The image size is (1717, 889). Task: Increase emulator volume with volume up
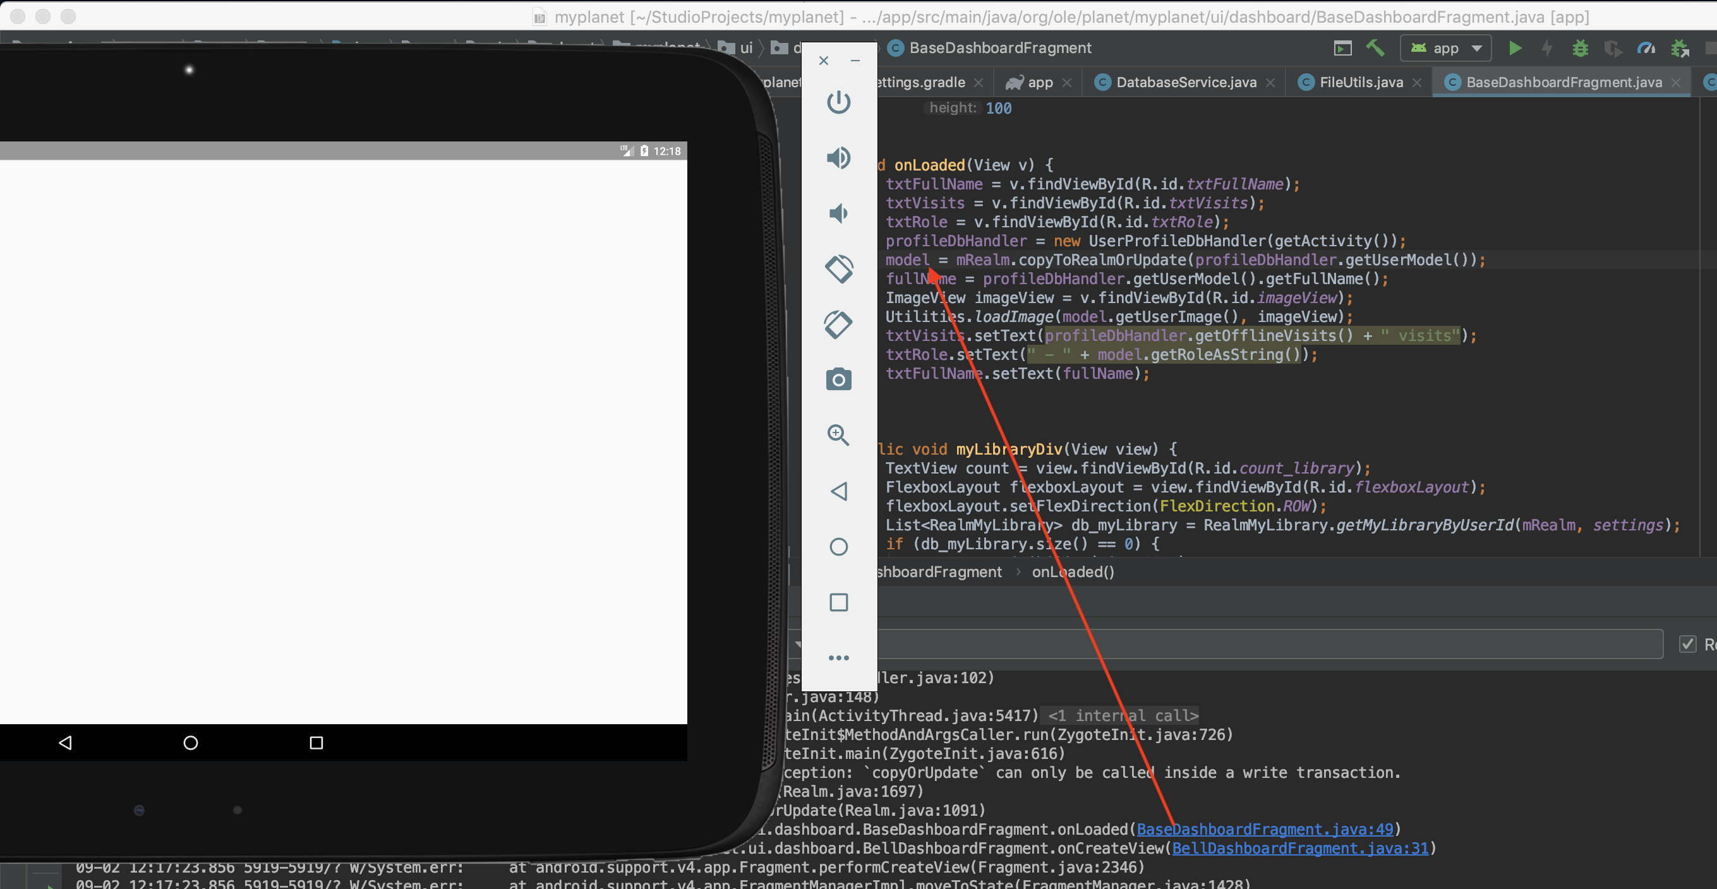point(838,158)
